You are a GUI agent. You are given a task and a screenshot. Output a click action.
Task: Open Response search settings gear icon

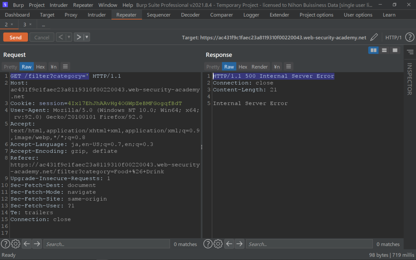click(218, 244)
